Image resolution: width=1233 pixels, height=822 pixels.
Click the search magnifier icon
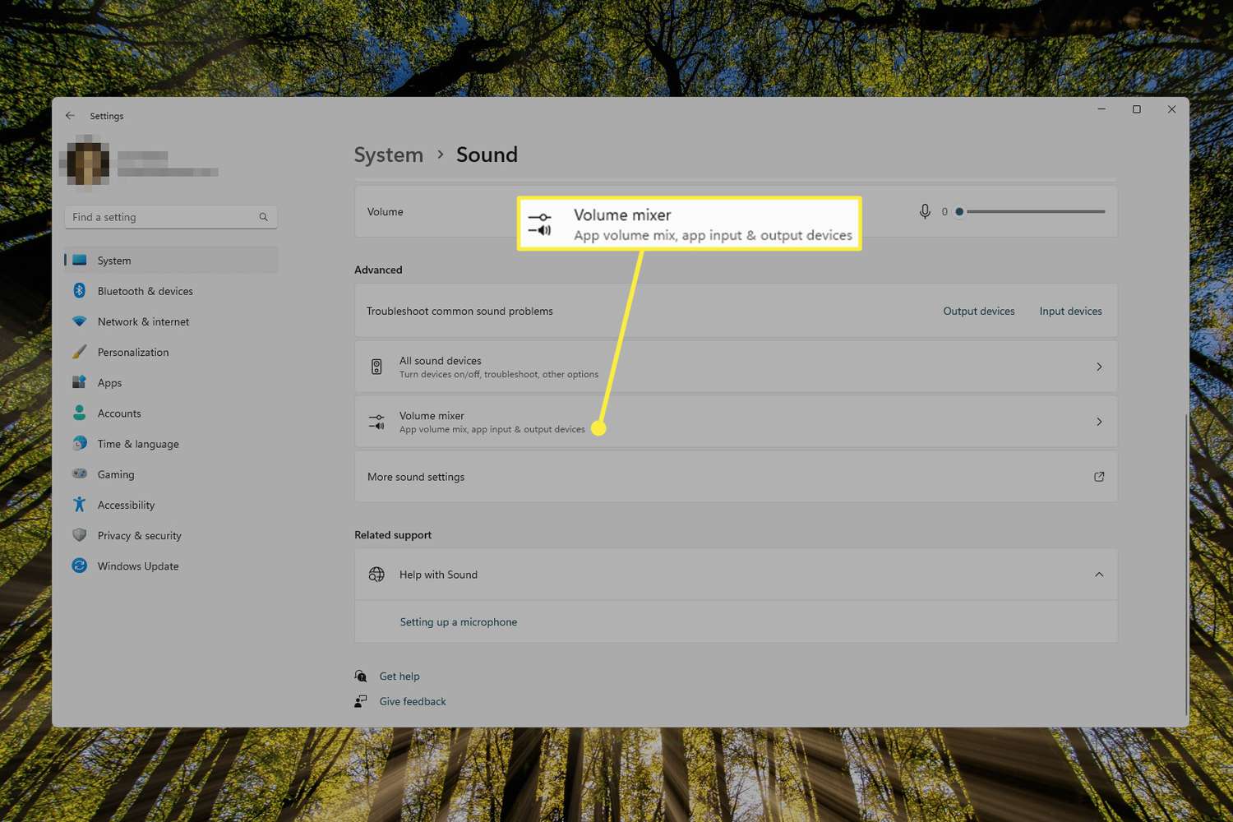click(263, 217)
